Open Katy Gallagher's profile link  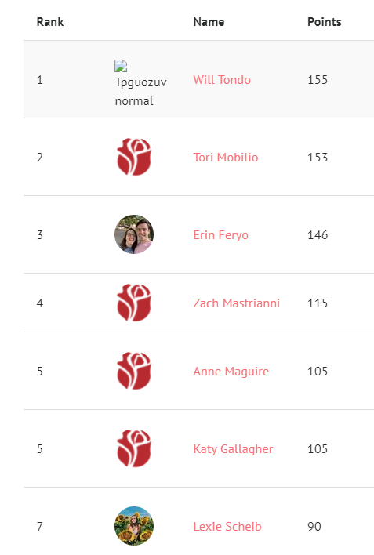233,449
